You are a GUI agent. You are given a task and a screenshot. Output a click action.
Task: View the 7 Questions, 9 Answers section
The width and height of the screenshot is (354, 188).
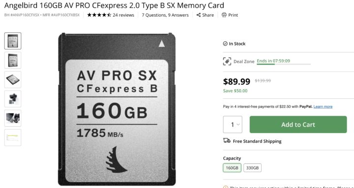[165, 15]
